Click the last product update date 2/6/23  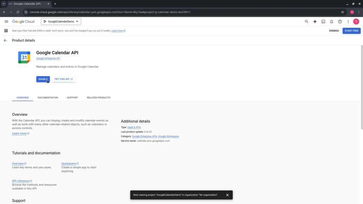tap(148, 132)
